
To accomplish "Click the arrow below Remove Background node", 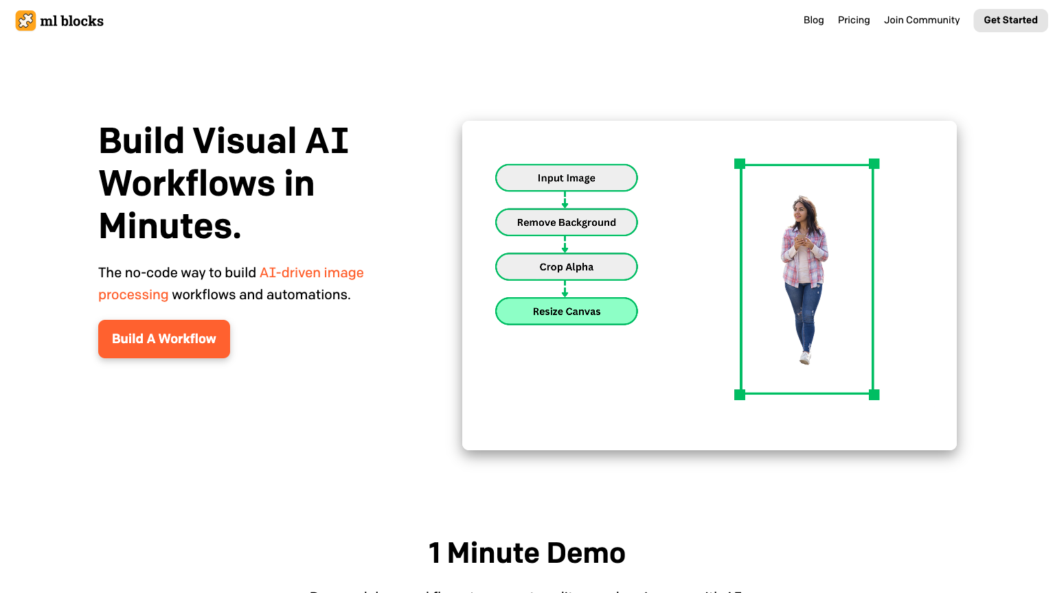I will (x=565, y=245).
